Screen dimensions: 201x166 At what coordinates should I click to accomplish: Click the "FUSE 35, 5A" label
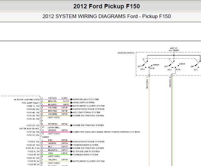(34, 161)
